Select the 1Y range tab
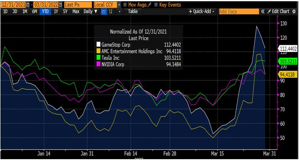This screenshot has height=160, width=299. pos(56,11)
